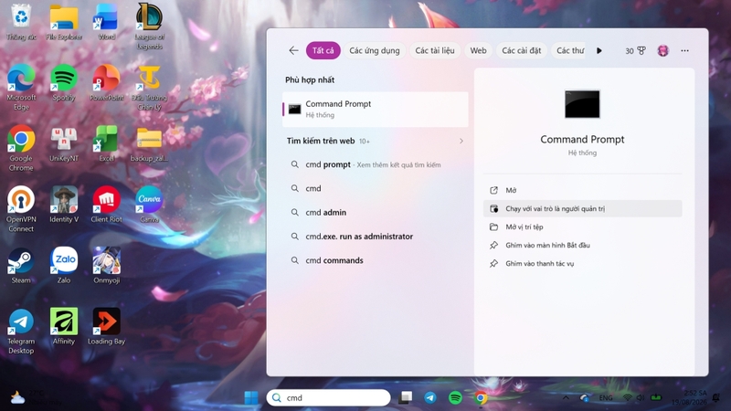Click the large Command Prompt preview icon
This screenshot has width=731, height=411.
582,104
